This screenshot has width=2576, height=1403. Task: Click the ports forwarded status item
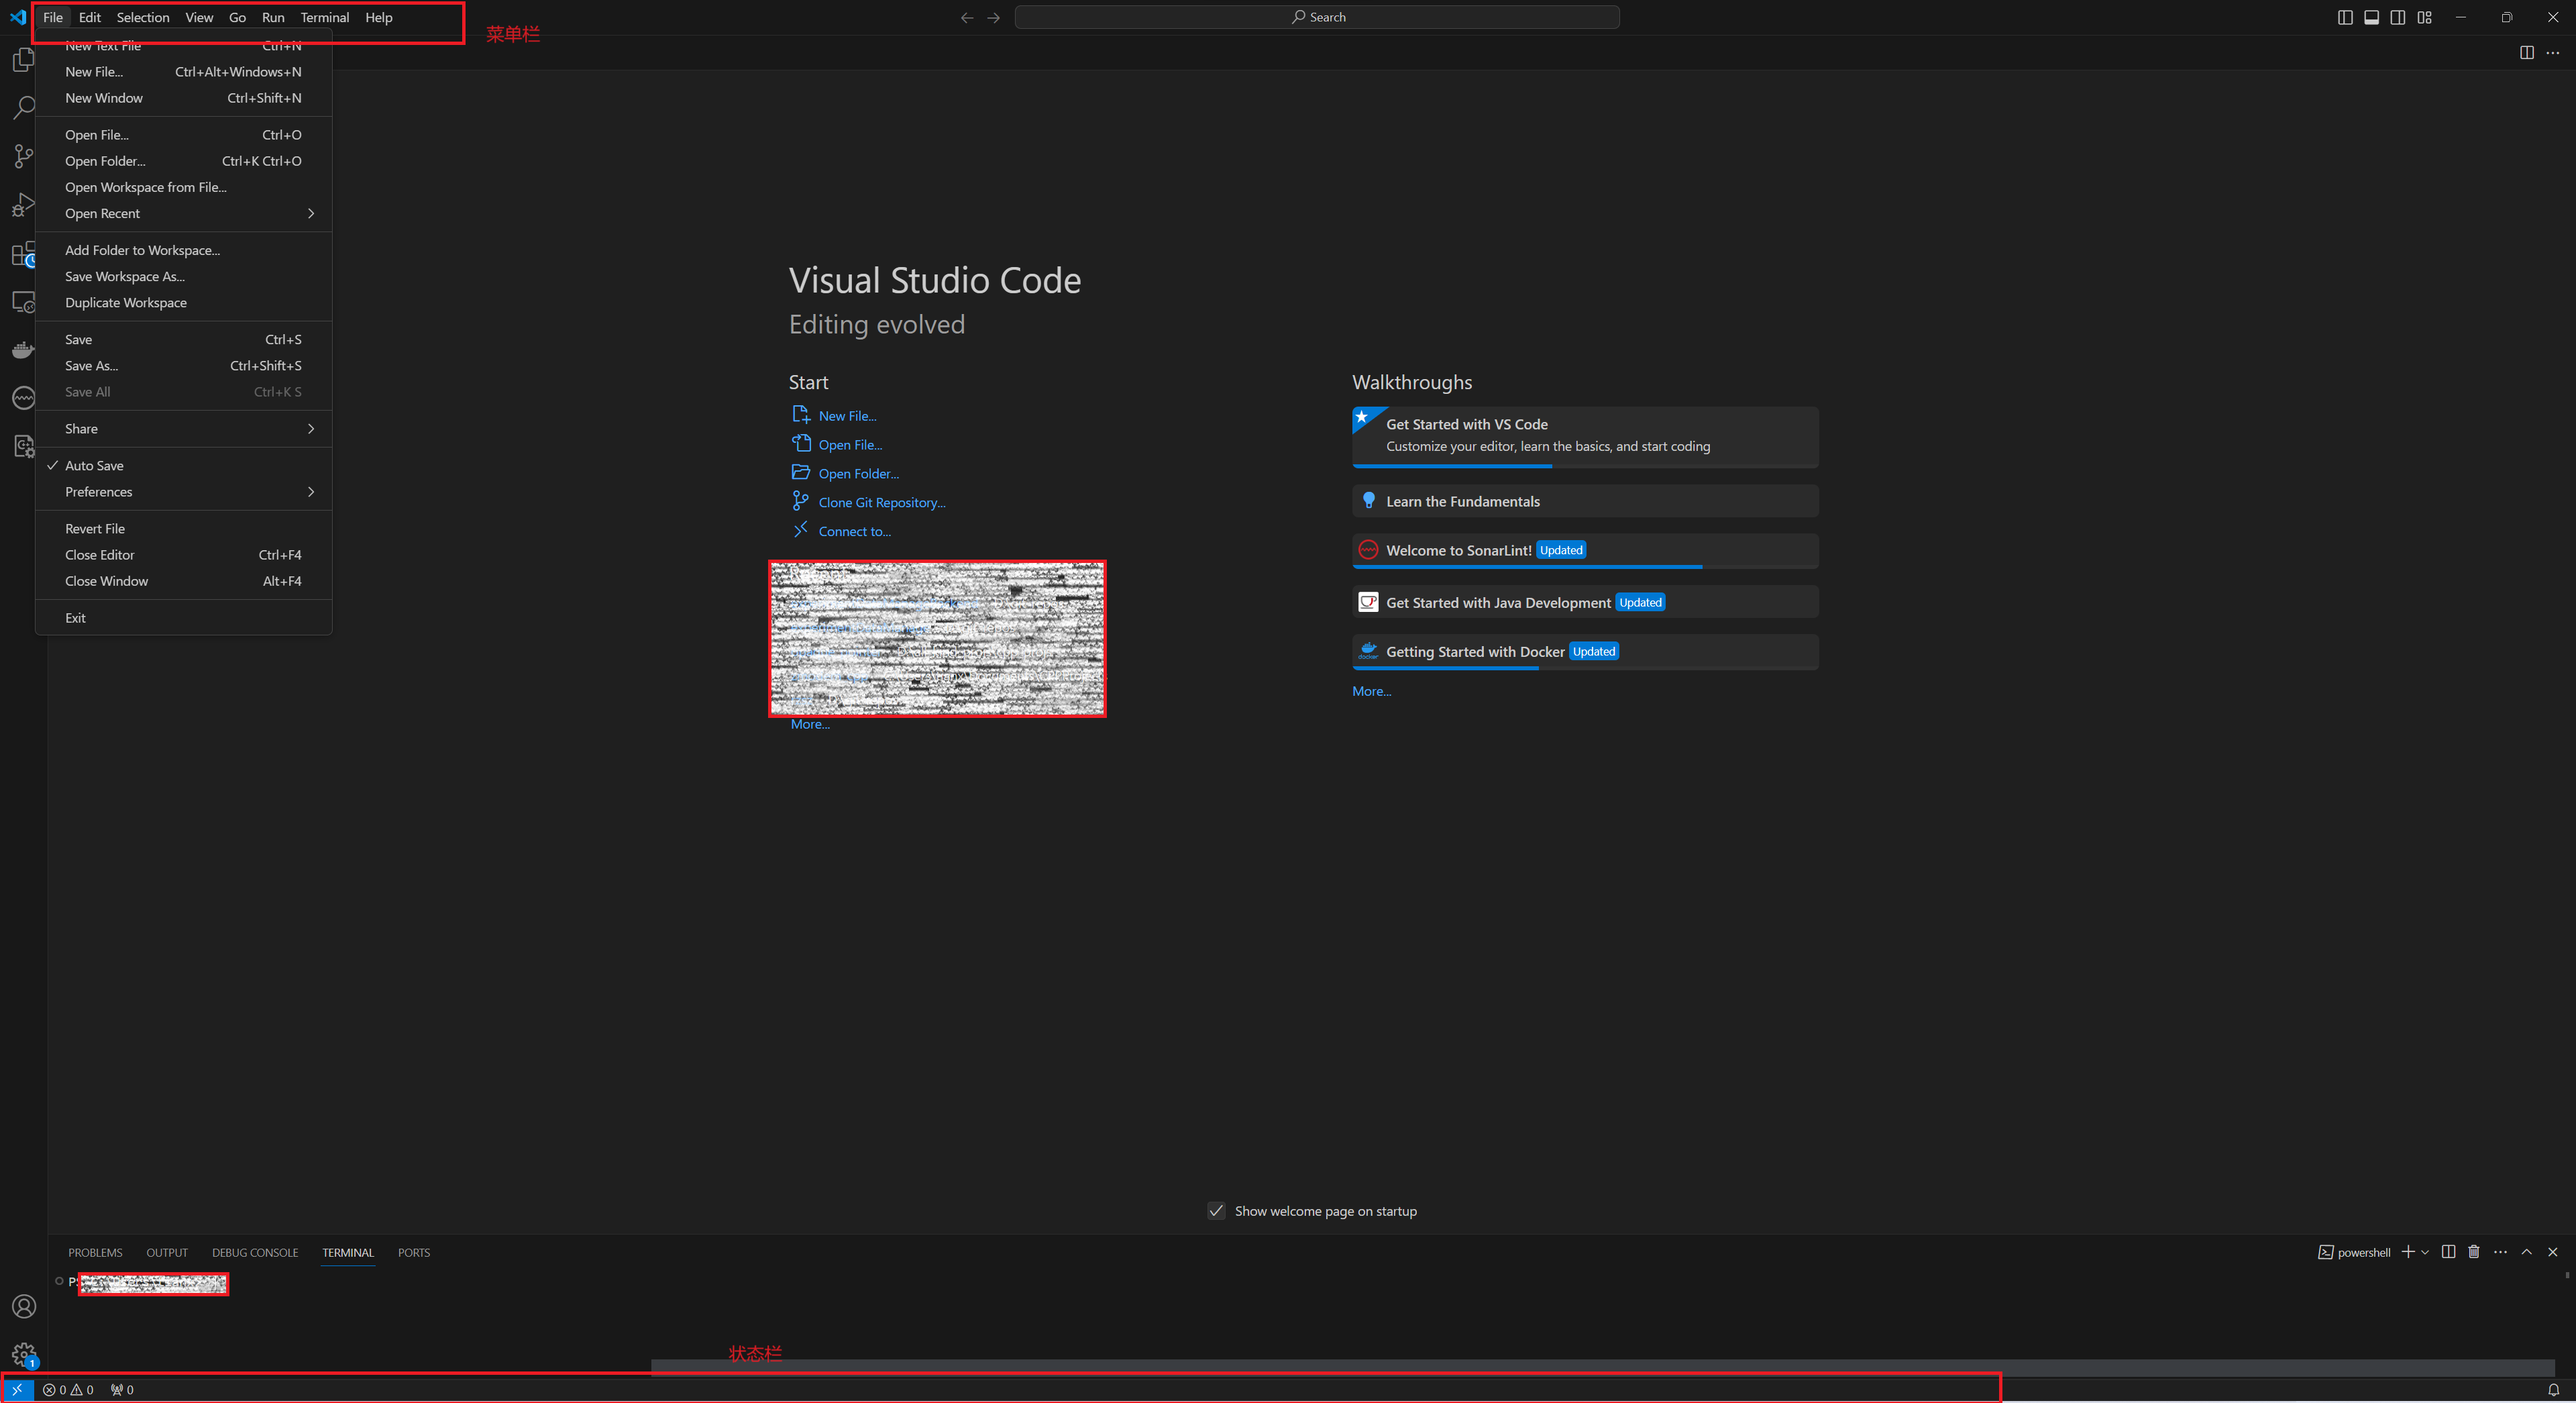pos(122,1390)
